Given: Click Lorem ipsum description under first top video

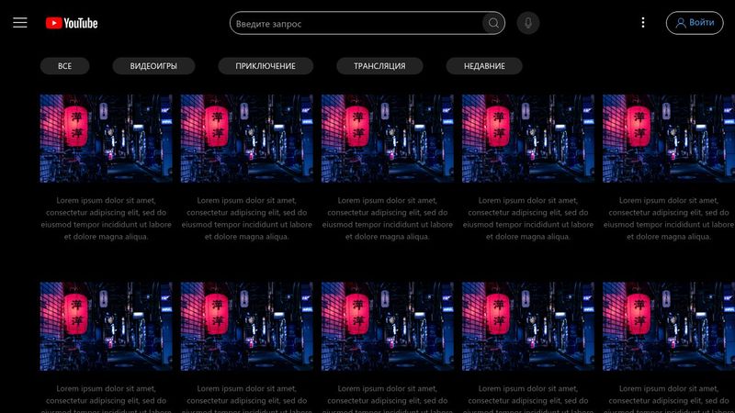Looking at the screenshot, I should point(106,218).
